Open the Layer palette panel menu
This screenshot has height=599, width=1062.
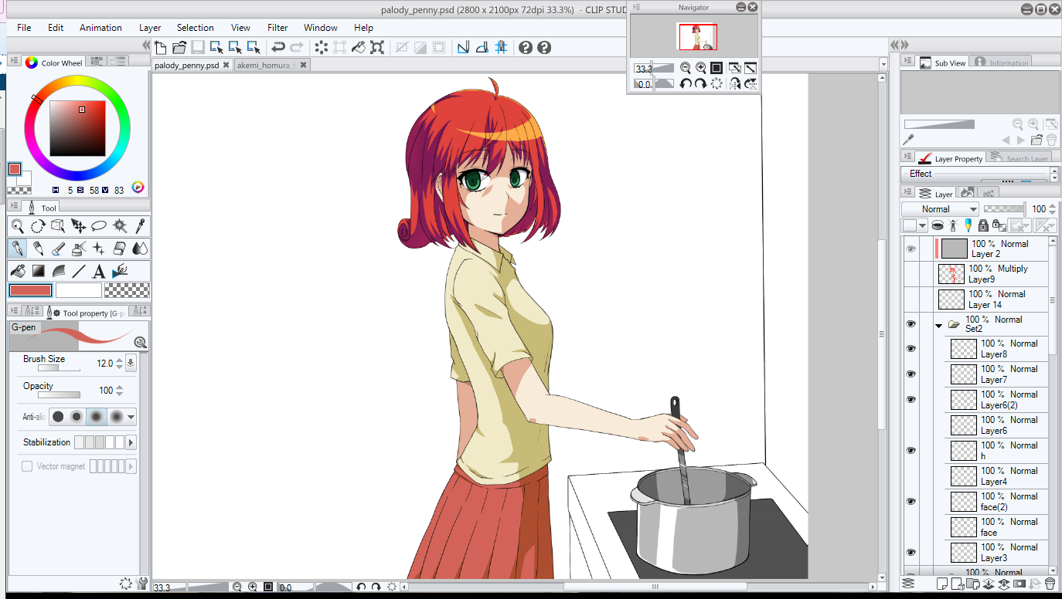(x=909, y=193)
